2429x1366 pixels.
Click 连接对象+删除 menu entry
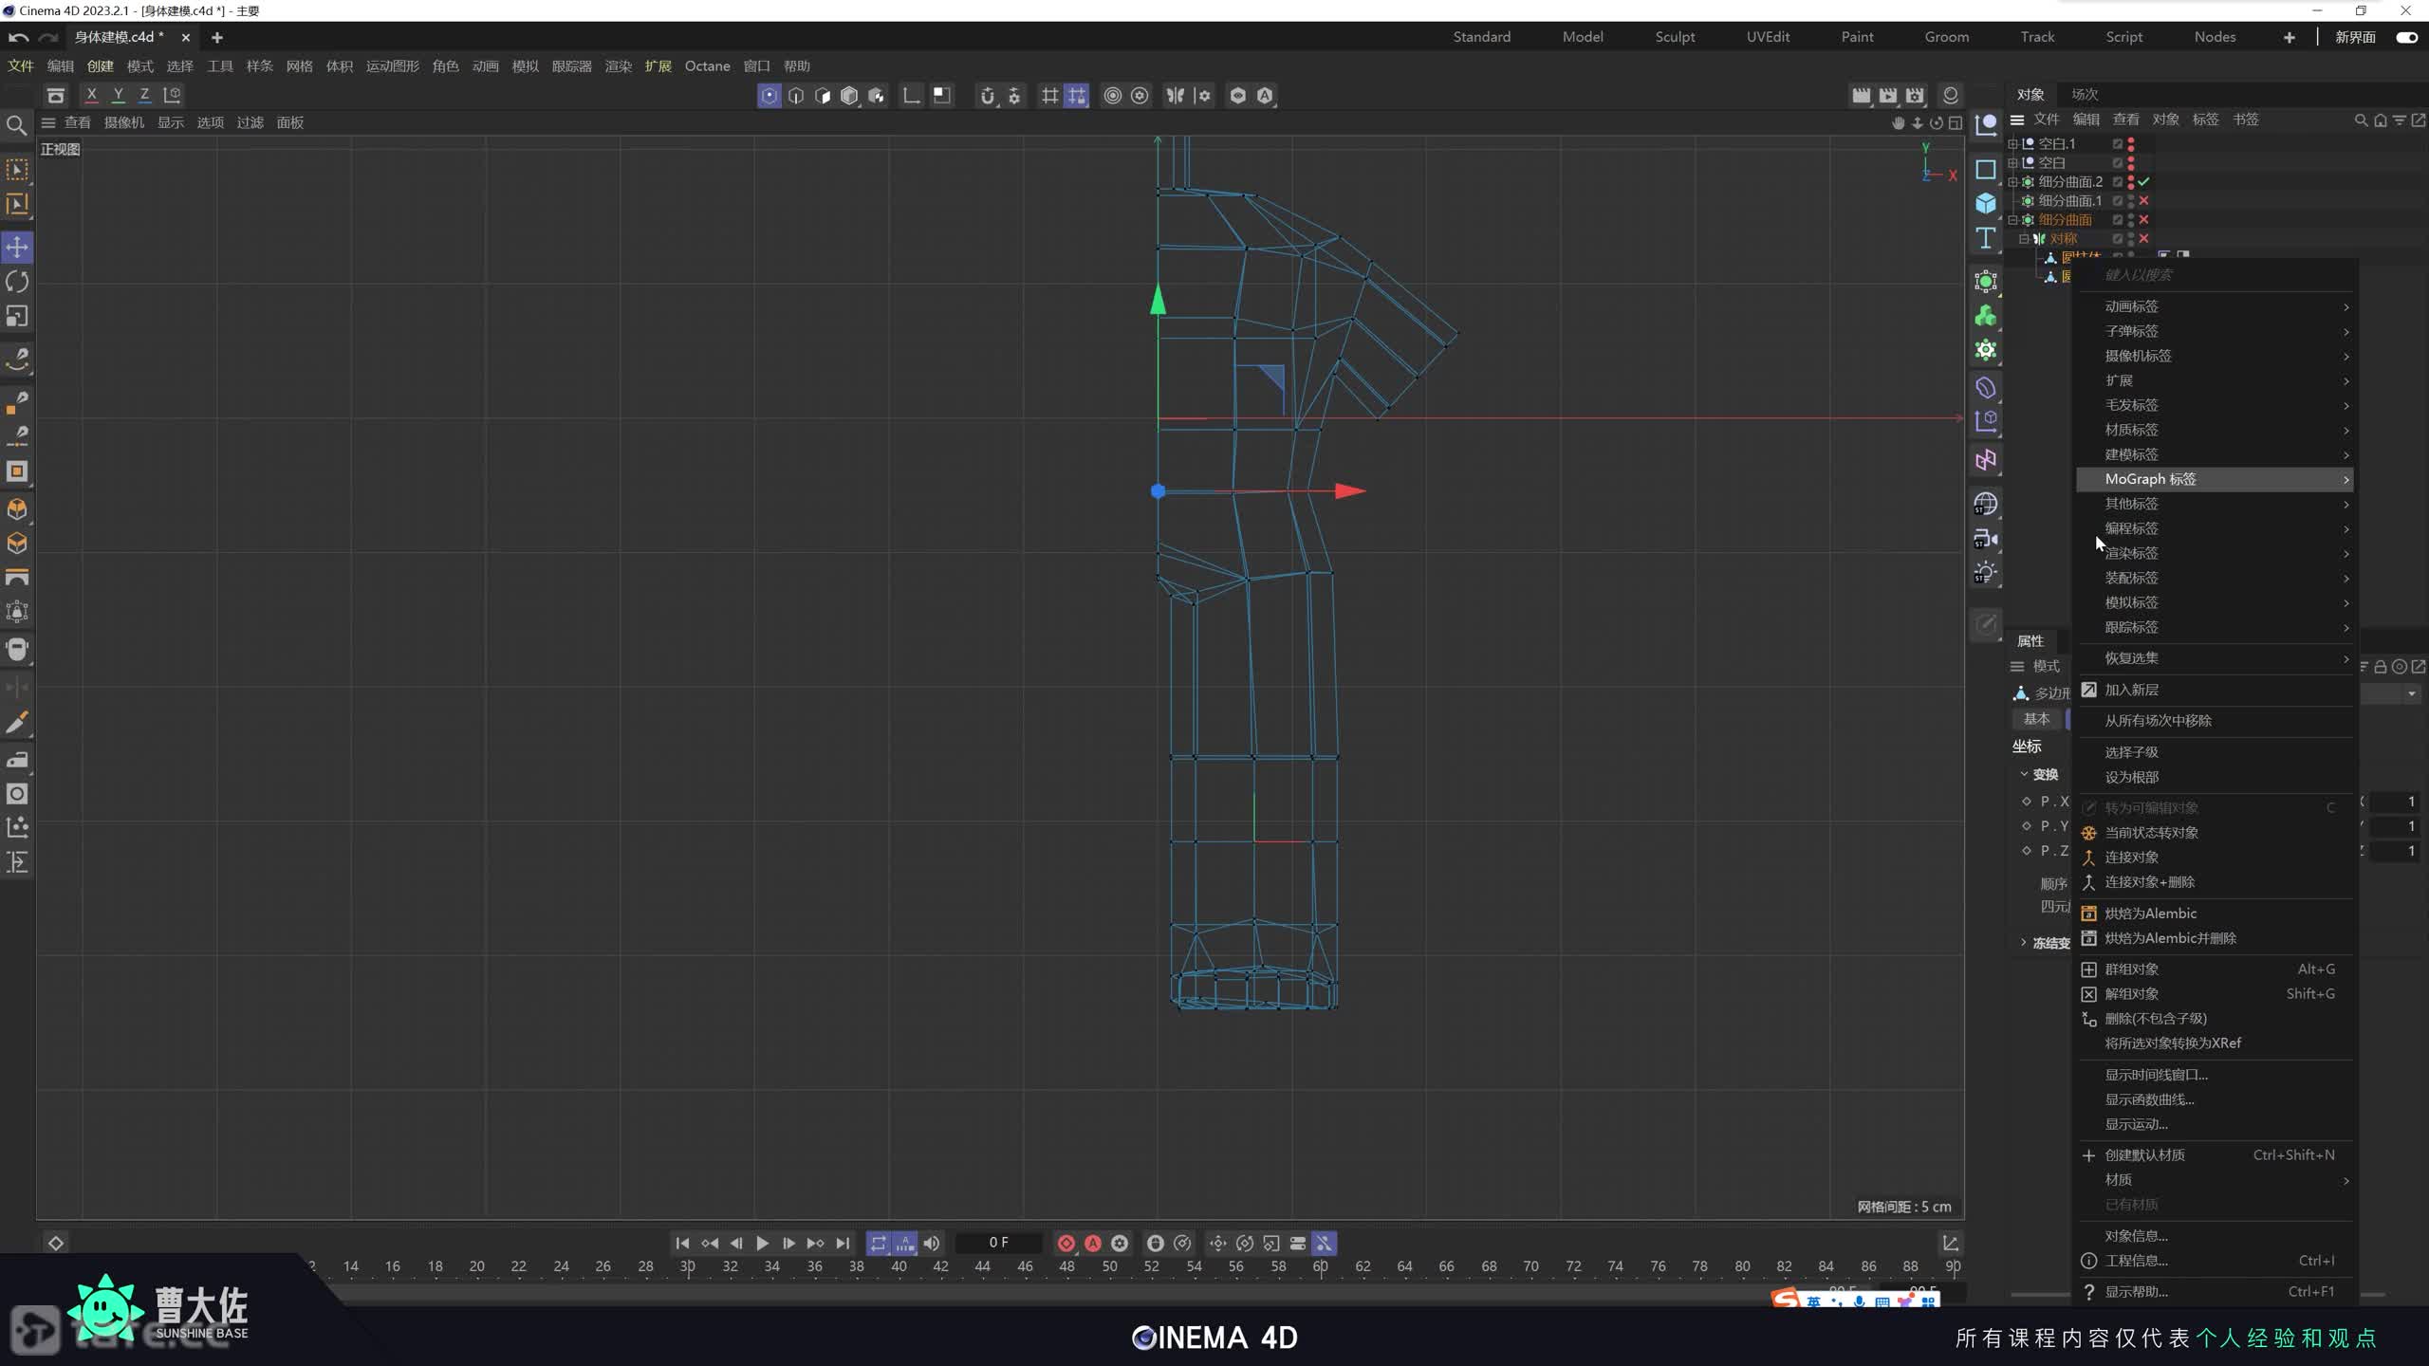point(2149,881)
